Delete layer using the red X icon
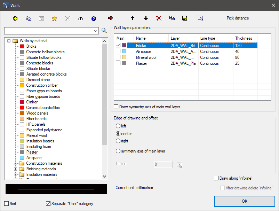The height and width of the screenshot is (211, 279). (159, 18)
